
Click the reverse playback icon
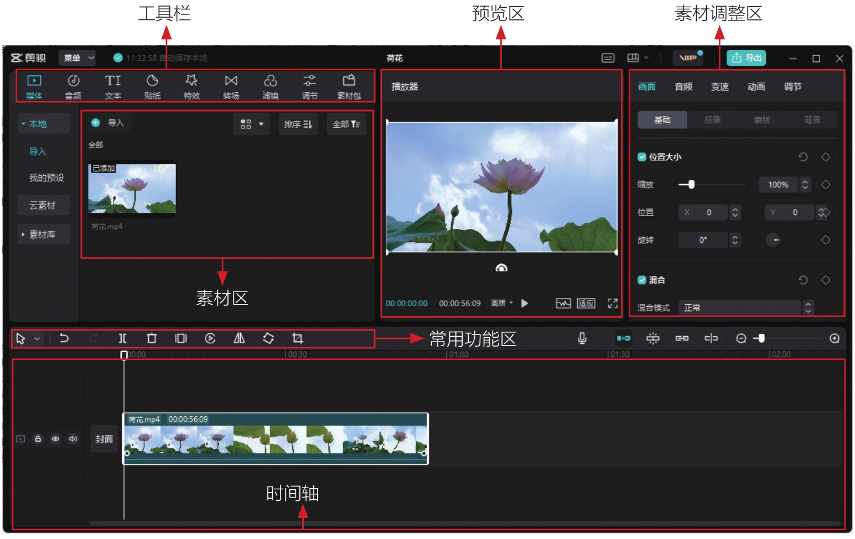(210, 338)
